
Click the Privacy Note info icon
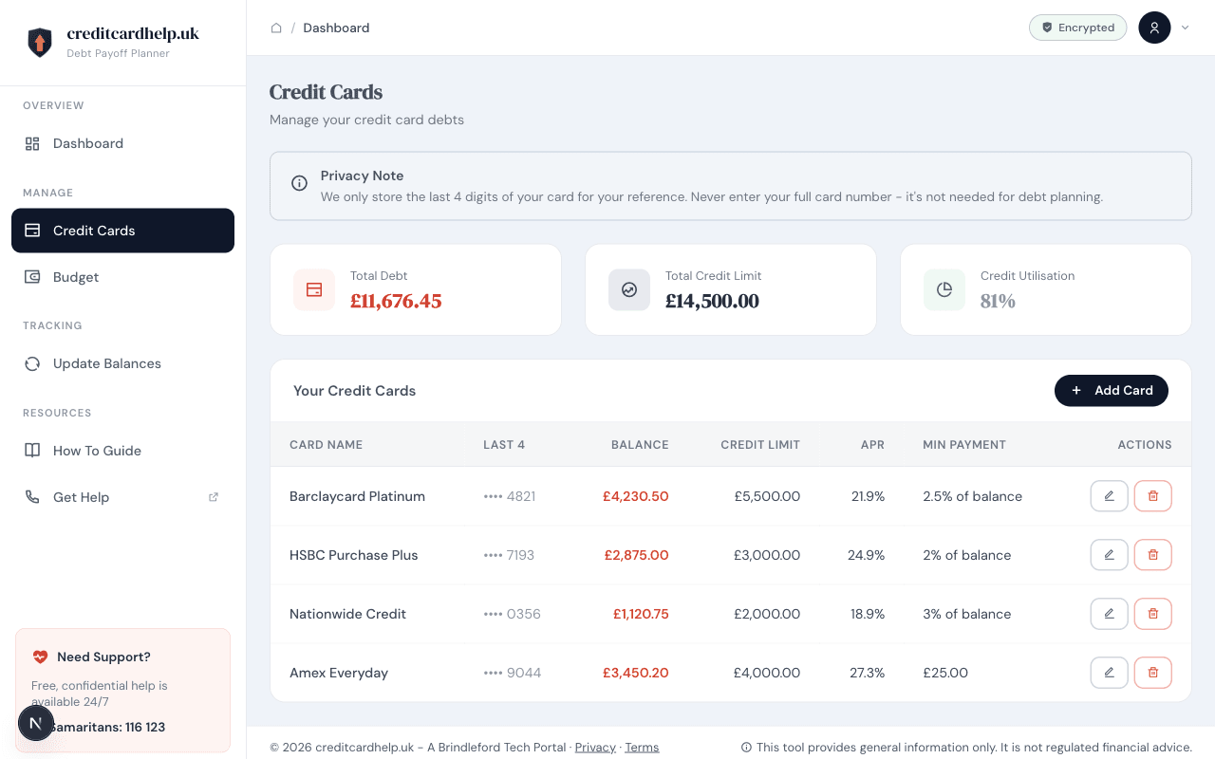(x=299, y=184)
